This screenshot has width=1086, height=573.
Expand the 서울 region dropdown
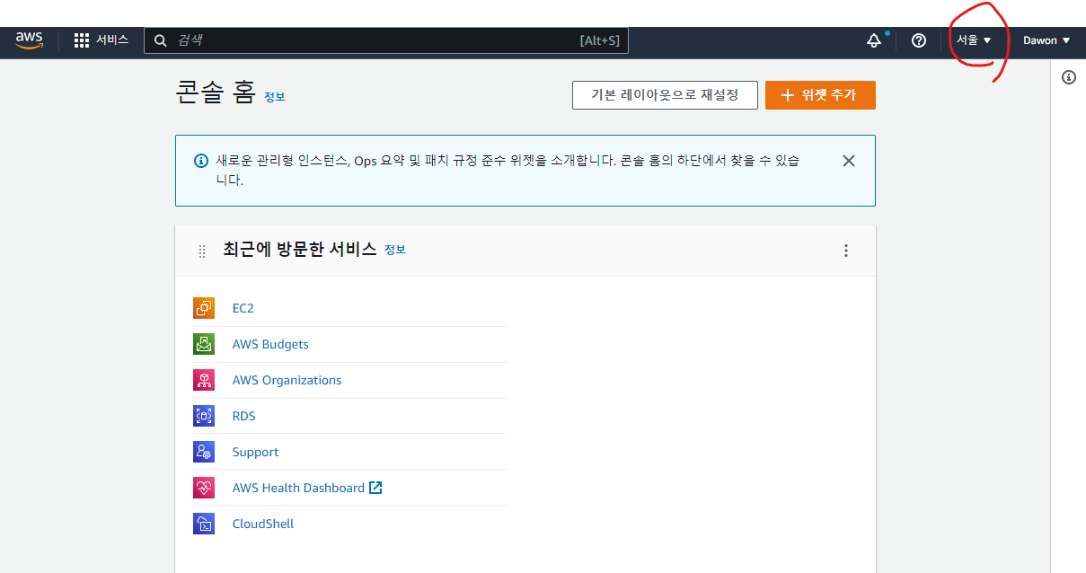point(974,40)
